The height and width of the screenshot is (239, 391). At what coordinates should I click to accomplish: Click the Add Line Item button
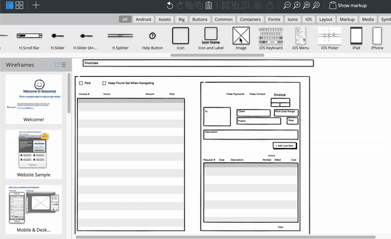285,145
